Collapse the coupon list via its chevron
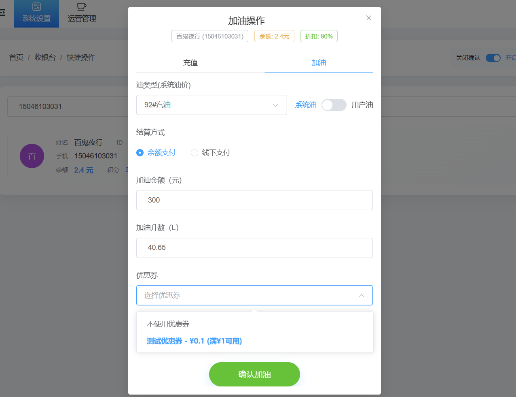Viewport: 516px width, 397px height. [361, 295]
